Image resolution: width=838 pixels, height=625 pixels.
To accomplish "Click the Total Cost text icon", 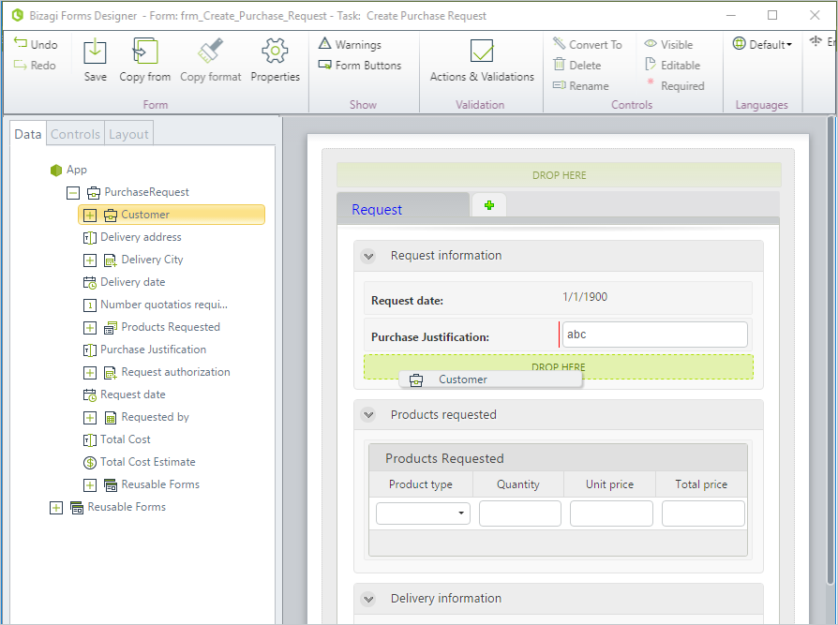I will point(89,439).
